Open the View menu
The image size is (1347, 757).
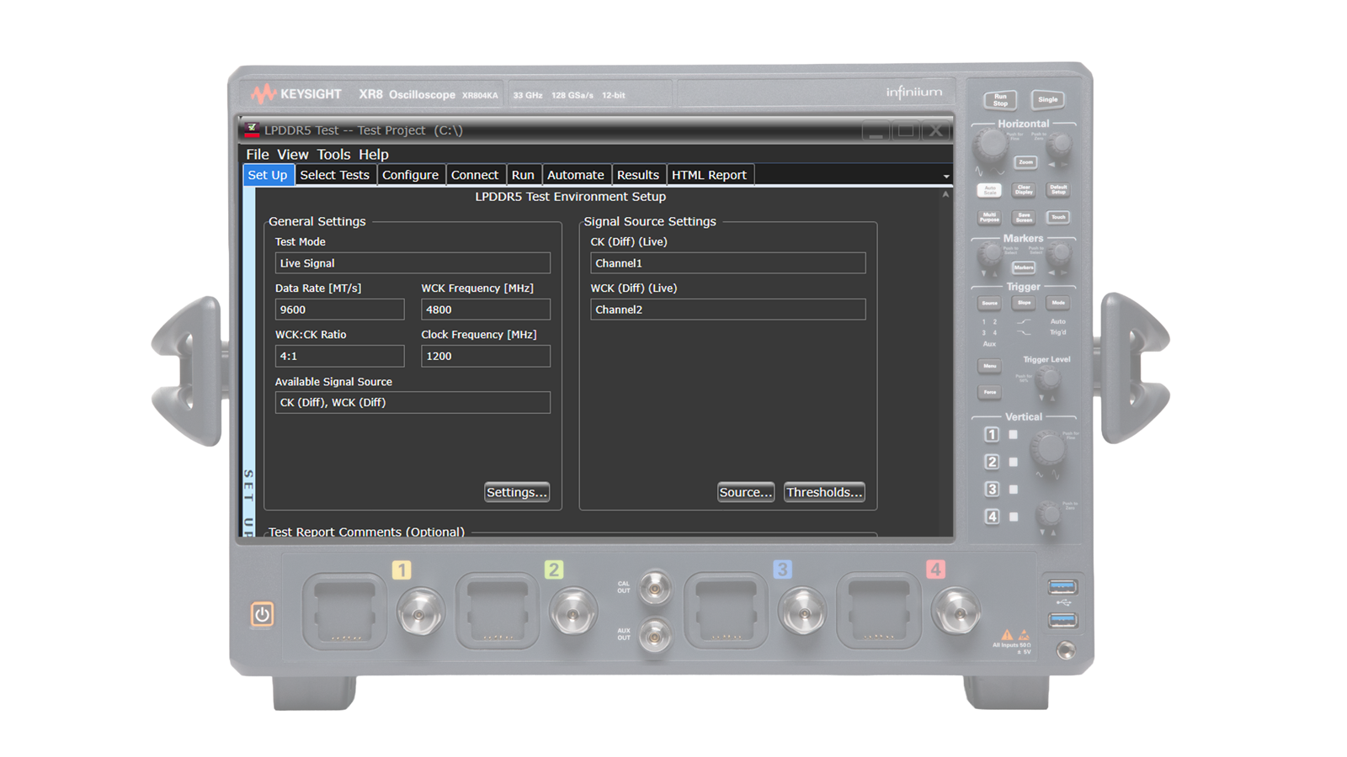coord(293,155)
